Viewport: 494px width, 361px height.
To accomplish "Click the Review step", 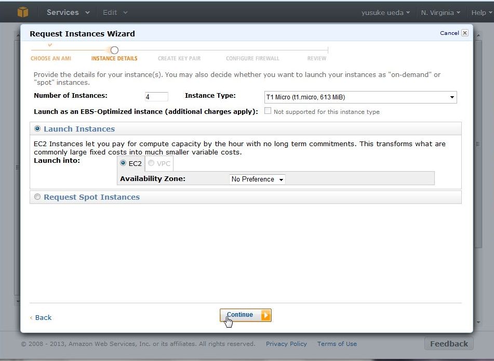I will pyautogui.click(x=317, y=58).
